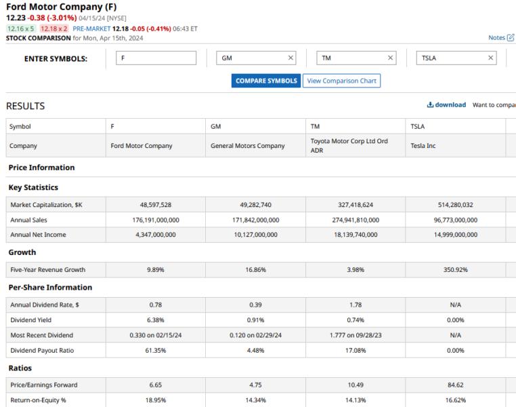
Task: Collapse the Ratios section
Action: (20, 368)
